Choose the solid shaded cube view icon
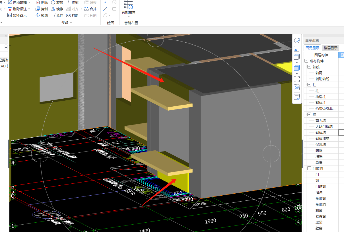 click(297, 68)
